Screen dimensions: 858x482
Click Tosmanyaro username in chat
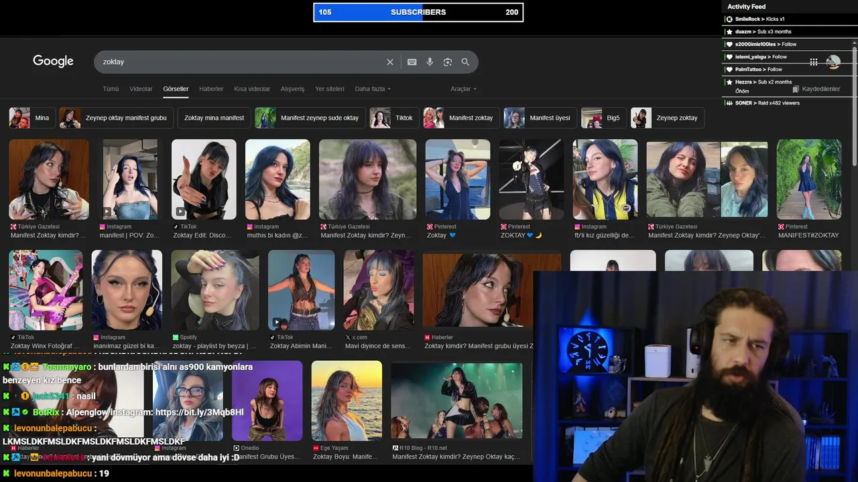point(66,367)
